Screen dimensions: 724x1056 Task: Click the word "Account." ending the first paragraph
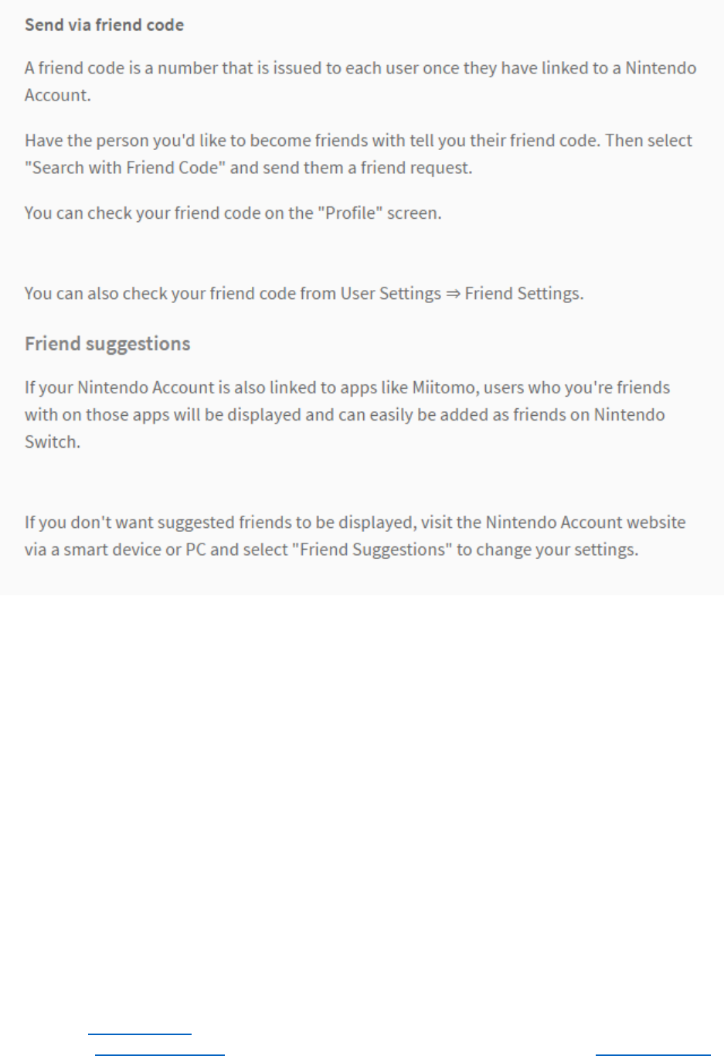click(58, 95)
